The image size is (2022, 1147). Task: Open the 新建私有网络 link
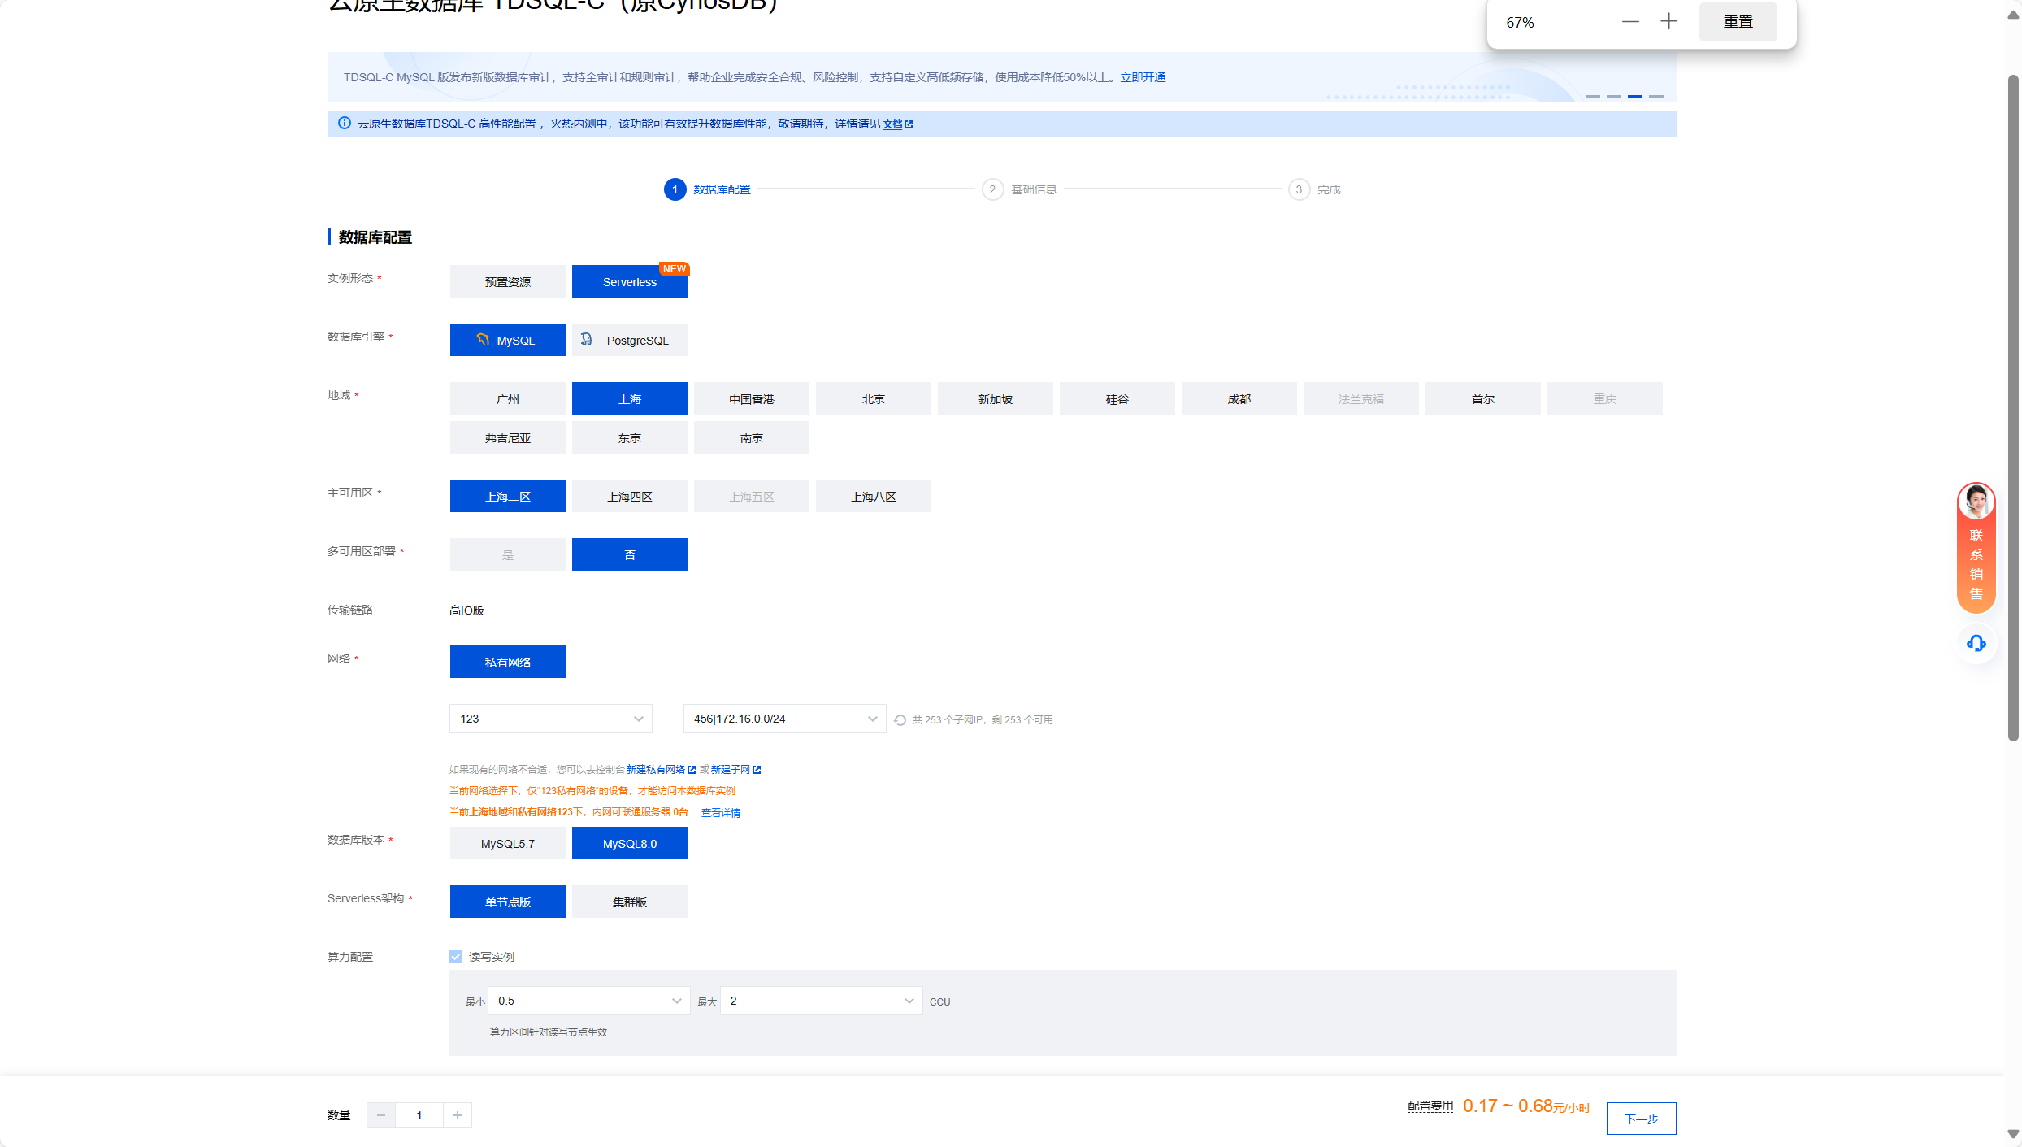coord(656,769)
